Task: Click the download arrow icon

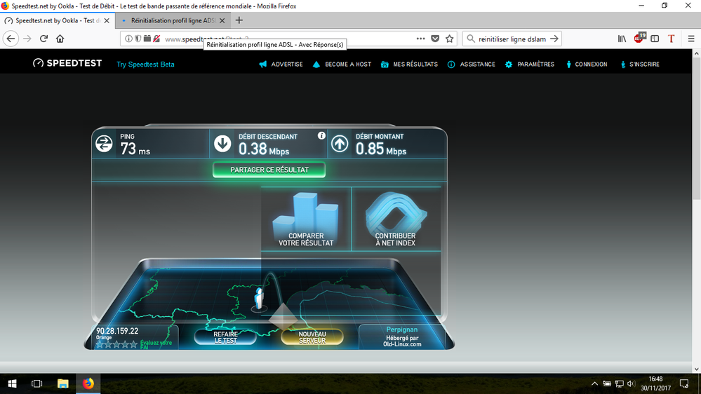Action: point(222,144)
